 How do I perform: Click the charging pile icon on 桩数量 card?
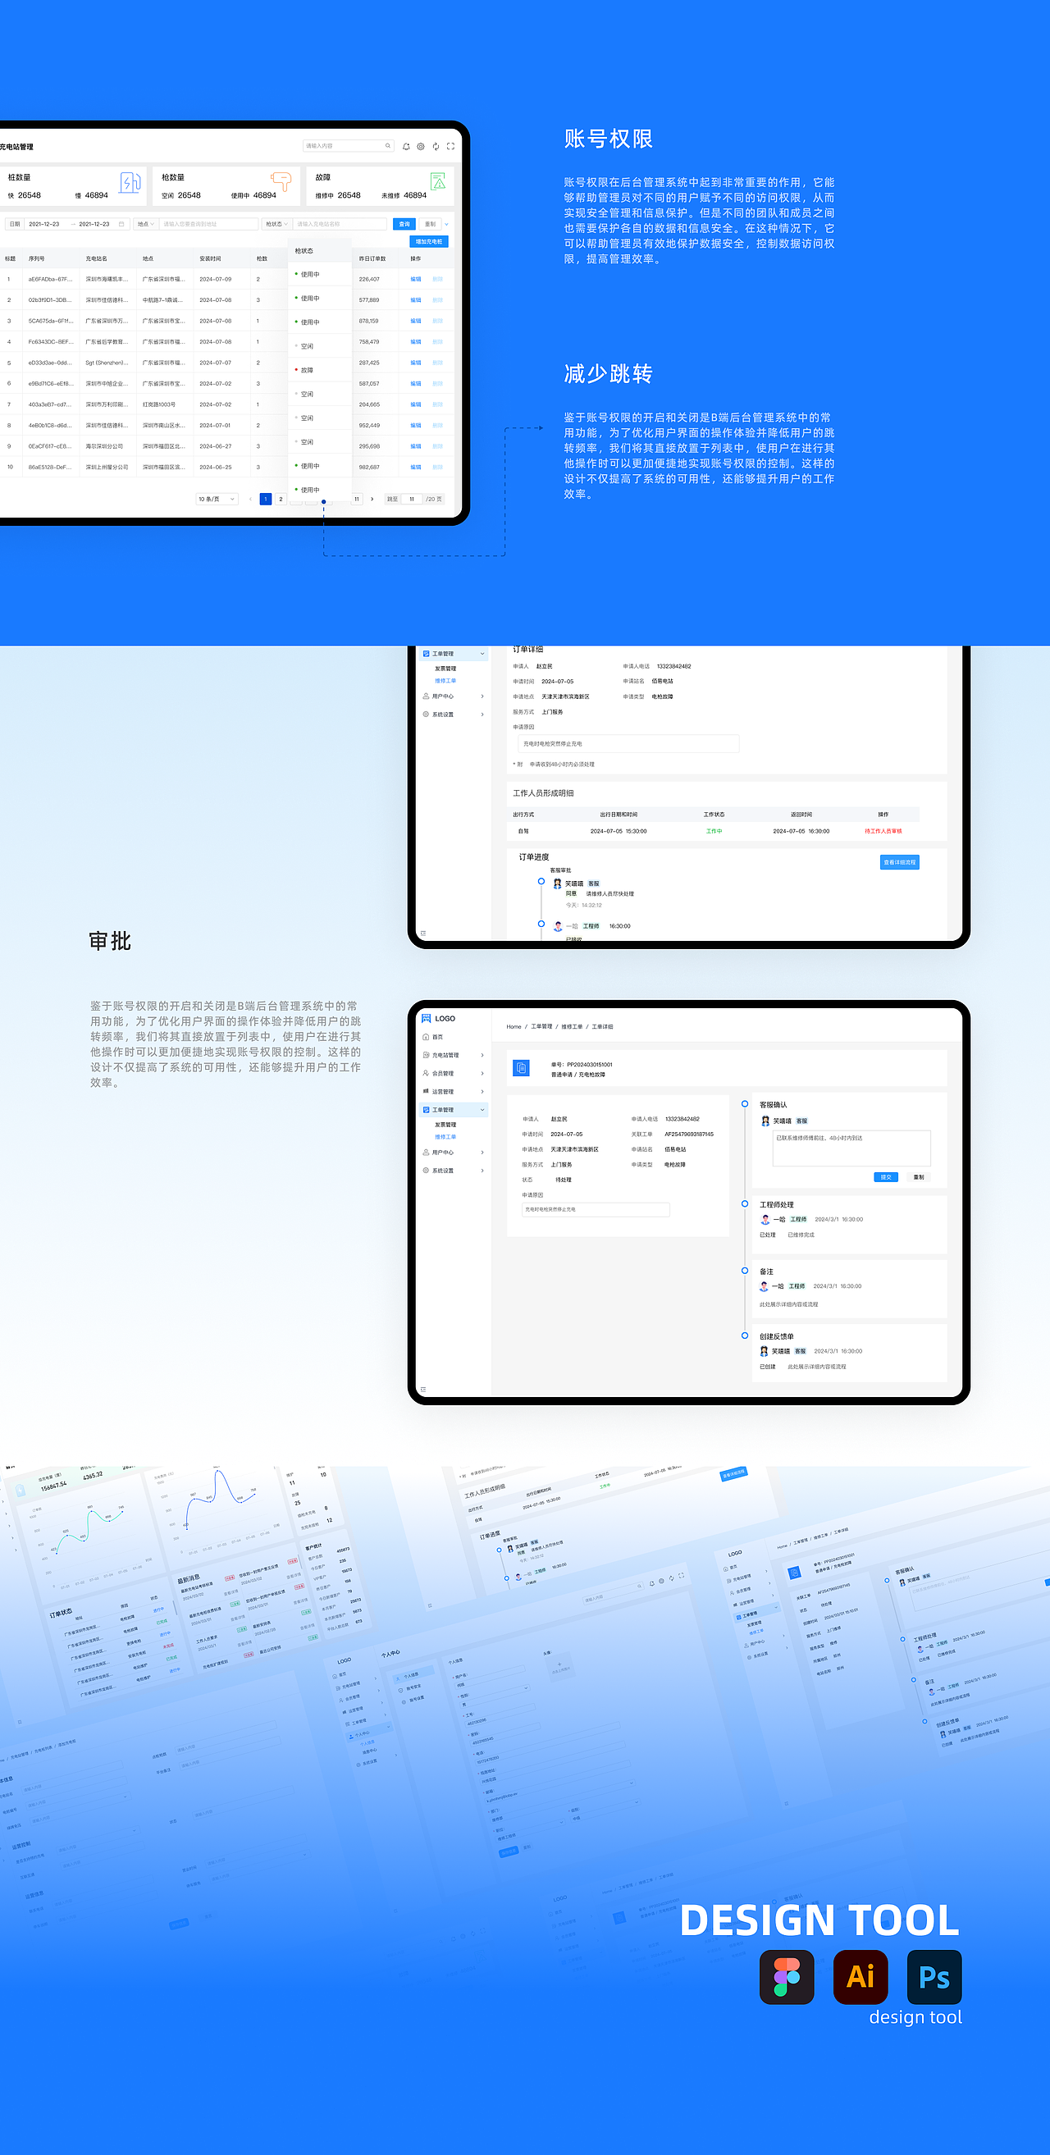coord(130,182)
